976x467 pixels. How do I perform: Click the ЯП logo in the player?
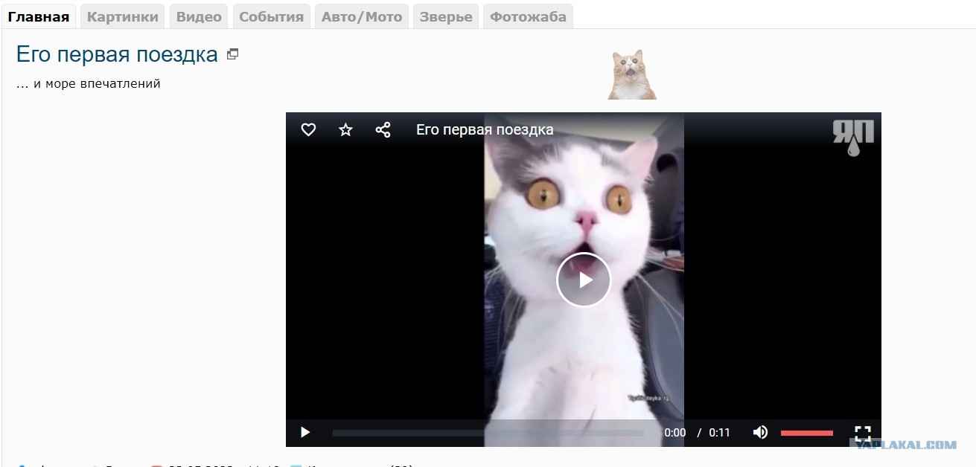(x=853, y=138)
